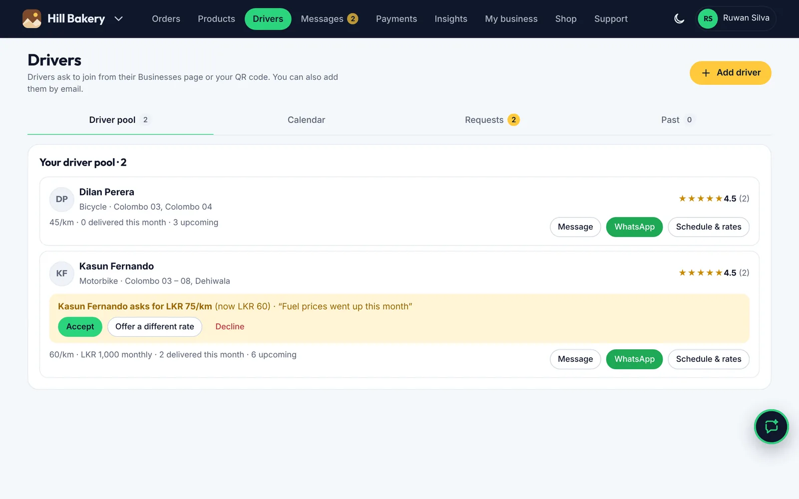
Task: Click the "Your driver pool · 2" heading
Action: click(x=83, y=163)
